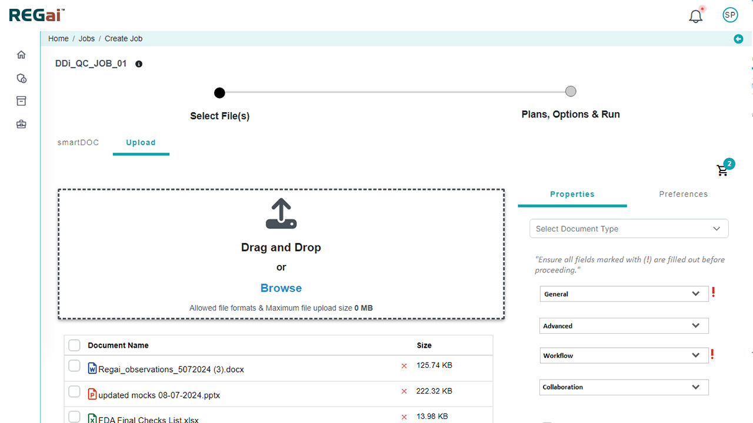Select the updated mocks pptx checkbox
This screenshot has height=423, width=753.
[x=74, y=392]
